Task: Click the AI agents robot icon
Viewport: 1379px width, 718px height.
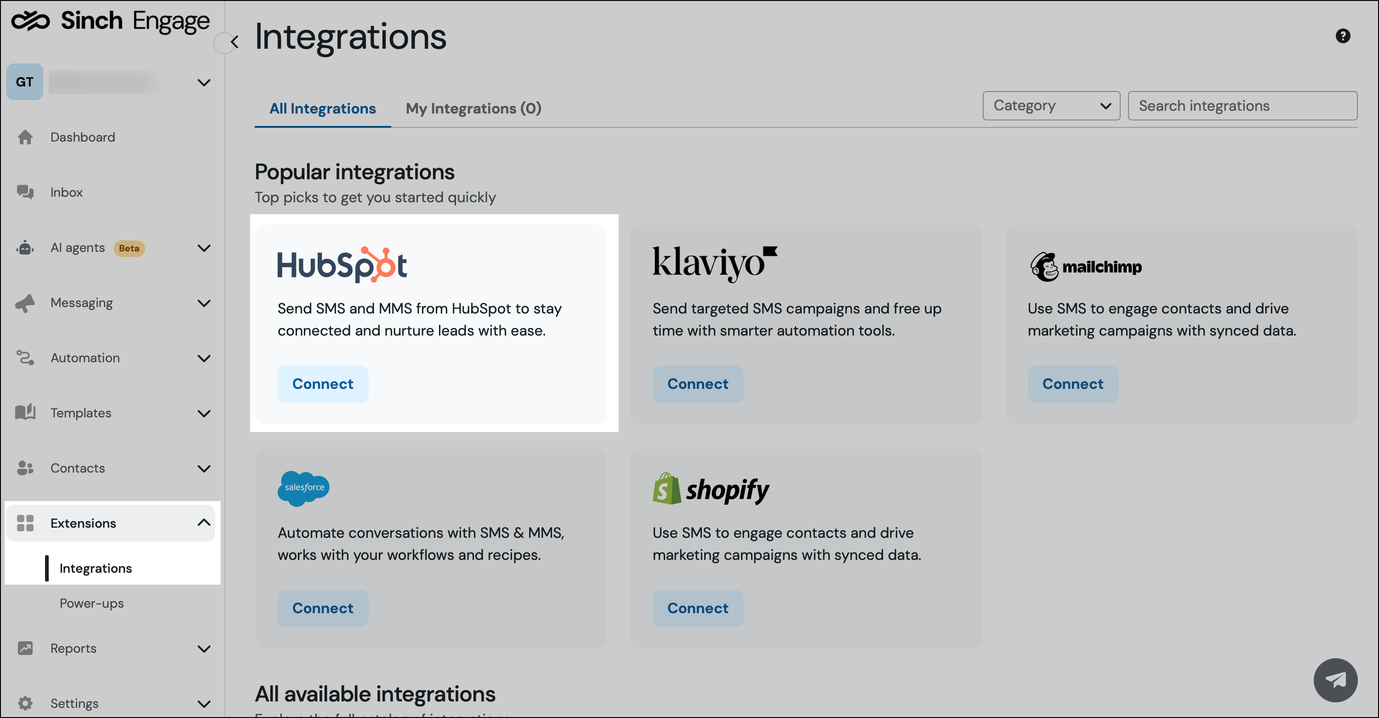Action: click(x=25, y=247)
